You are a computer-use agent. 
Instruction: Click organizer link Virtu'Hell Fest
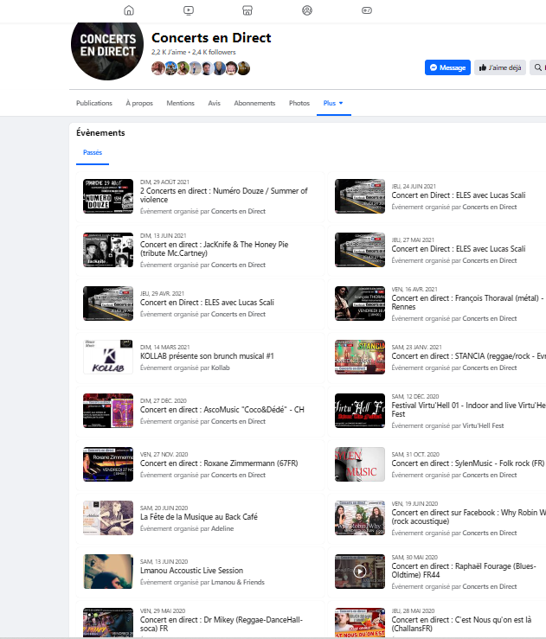coord(483,425)
